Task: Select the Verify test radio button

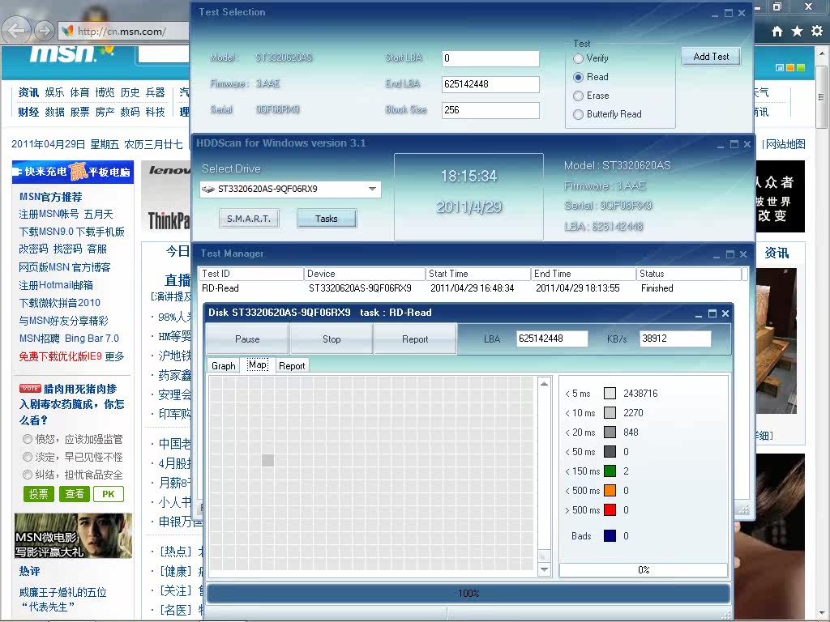Action: [x=579, y=58]
